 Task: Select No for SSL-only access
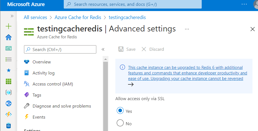tap(120, 123)
